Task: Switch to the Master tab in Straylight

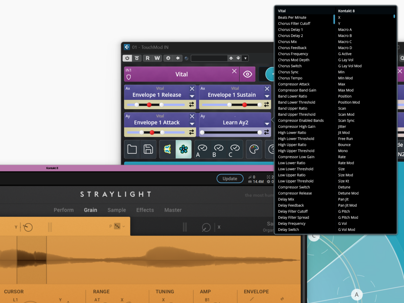Action: (173, 210)
